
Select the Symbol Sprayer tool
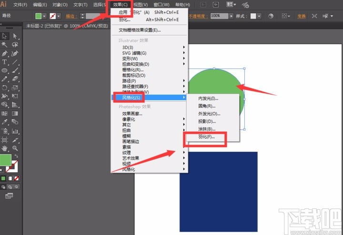click(x=4, y=131)
